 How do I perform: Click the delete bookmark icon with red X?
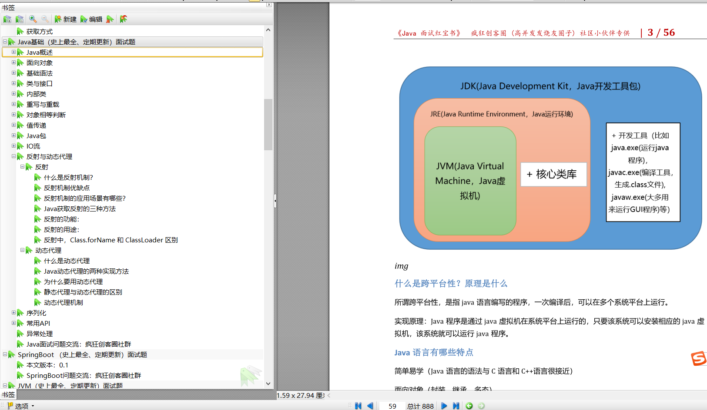coord(110,19)
